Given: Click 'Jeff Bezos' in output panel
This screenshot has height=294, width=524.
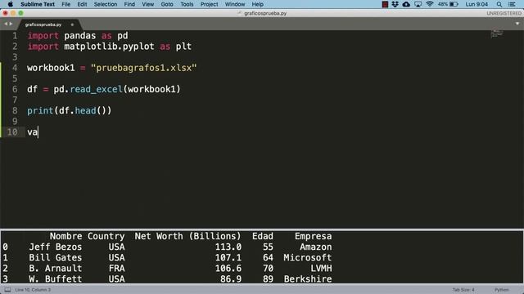Looking at the screenshot, I should pyautogui.click(x=56, y=247).
